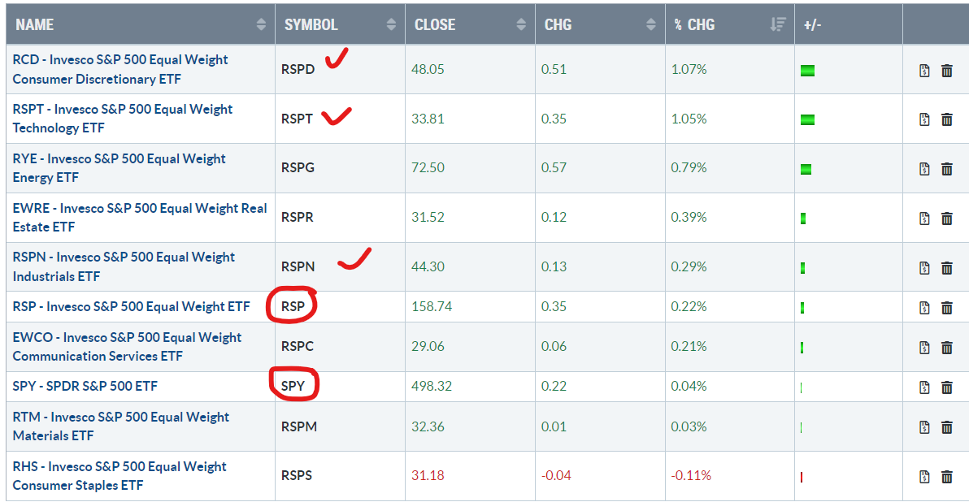Delete the RSPT row with trash icon

click(x=947, y=119)
